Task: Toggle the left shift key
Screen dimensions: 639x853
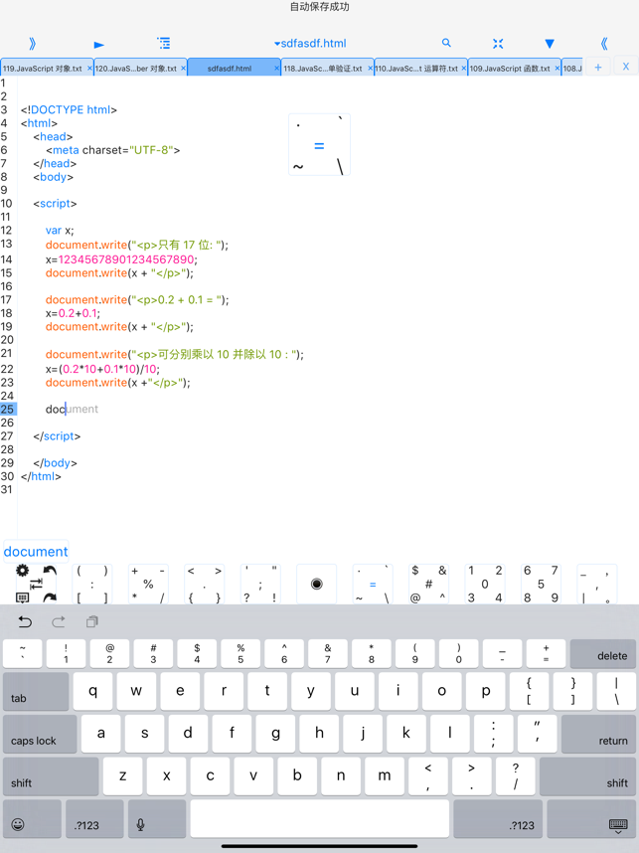Action: 51,776
